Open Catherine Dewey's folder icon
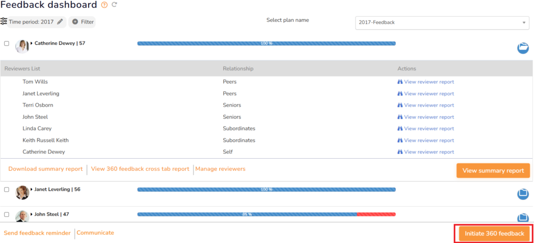The image size is (534, 243). click(x=523, y=48)
